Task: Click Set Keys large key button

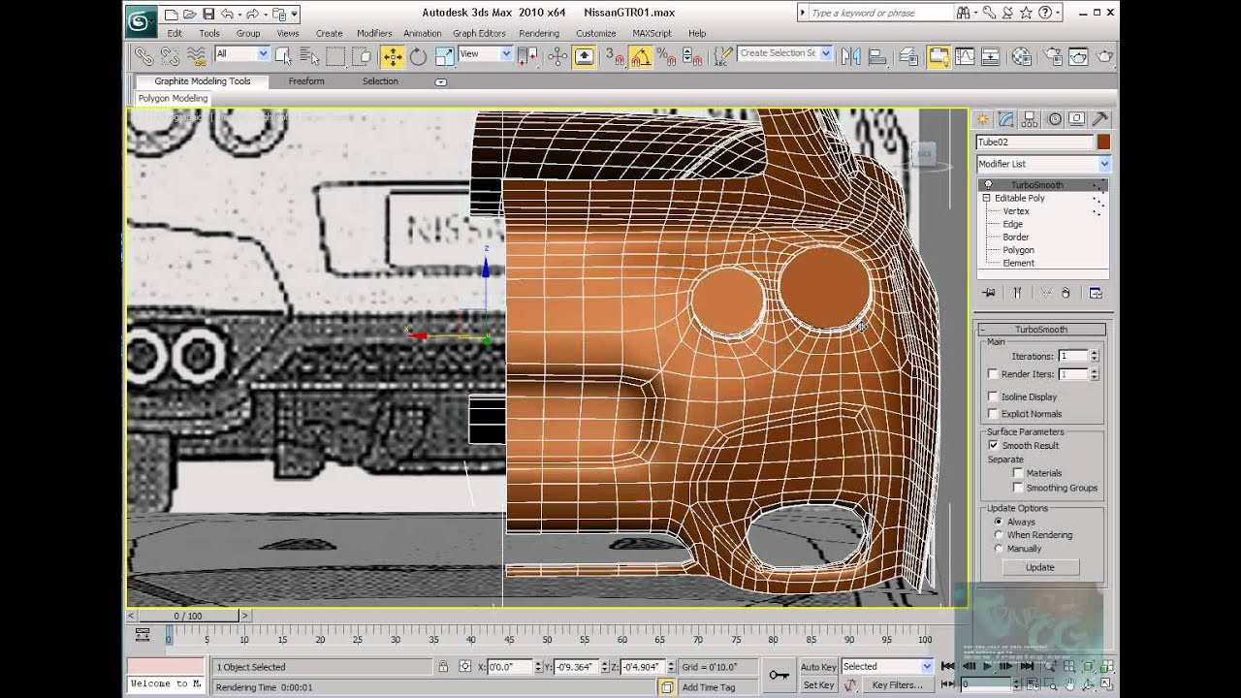Action: pyautogui.click(x=779, y=675)
